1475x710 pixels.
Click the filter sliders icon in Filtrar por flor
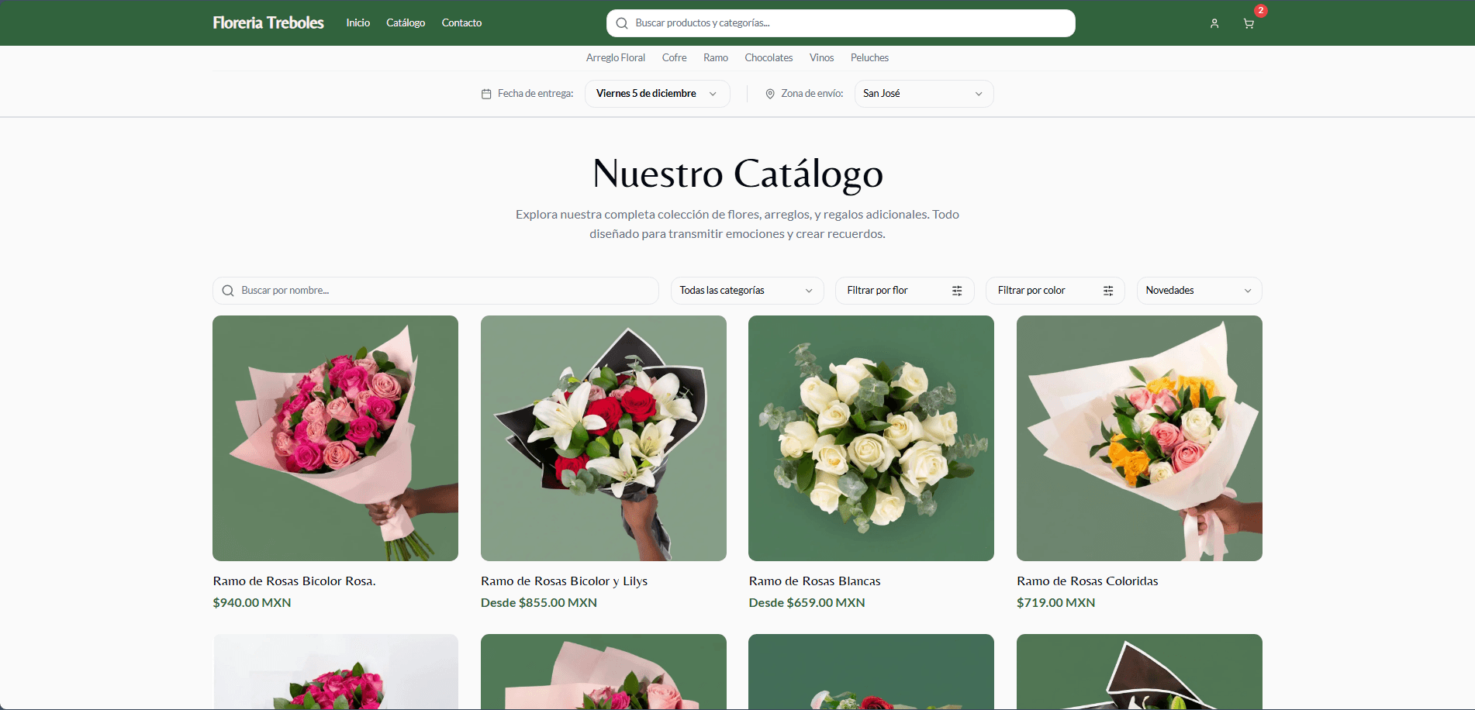957,291
